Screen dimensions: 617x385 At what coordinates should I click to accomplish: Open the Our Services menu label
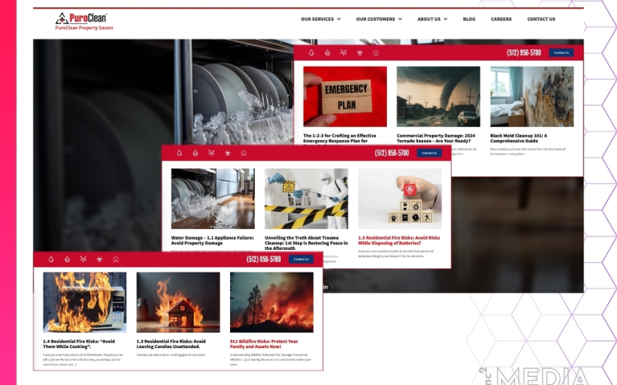tap(317, 19)
